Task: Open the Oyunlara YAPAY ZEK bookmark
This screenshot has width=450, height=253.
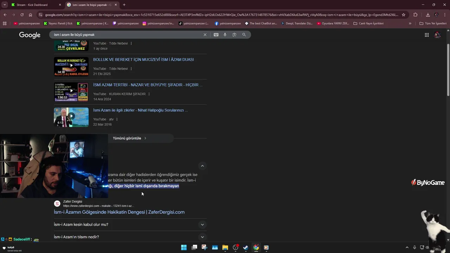Action: 333,24
